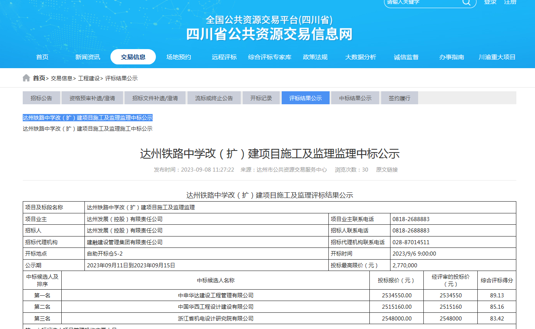Navigate to 新闻资讯 in the menu

point(87,57)
